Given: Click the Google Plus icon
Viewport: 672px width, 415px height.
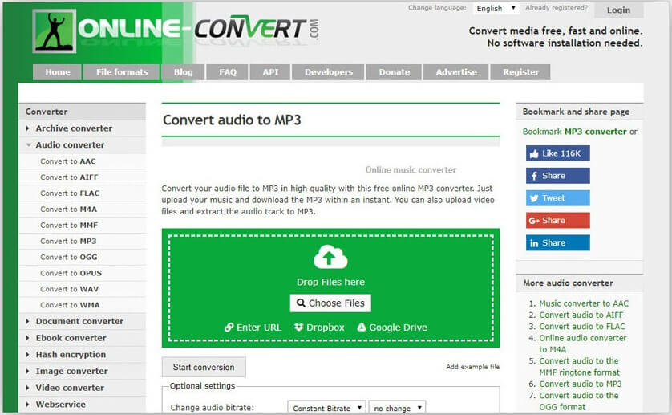Looking at the screenshot, I should coord(534,221).
